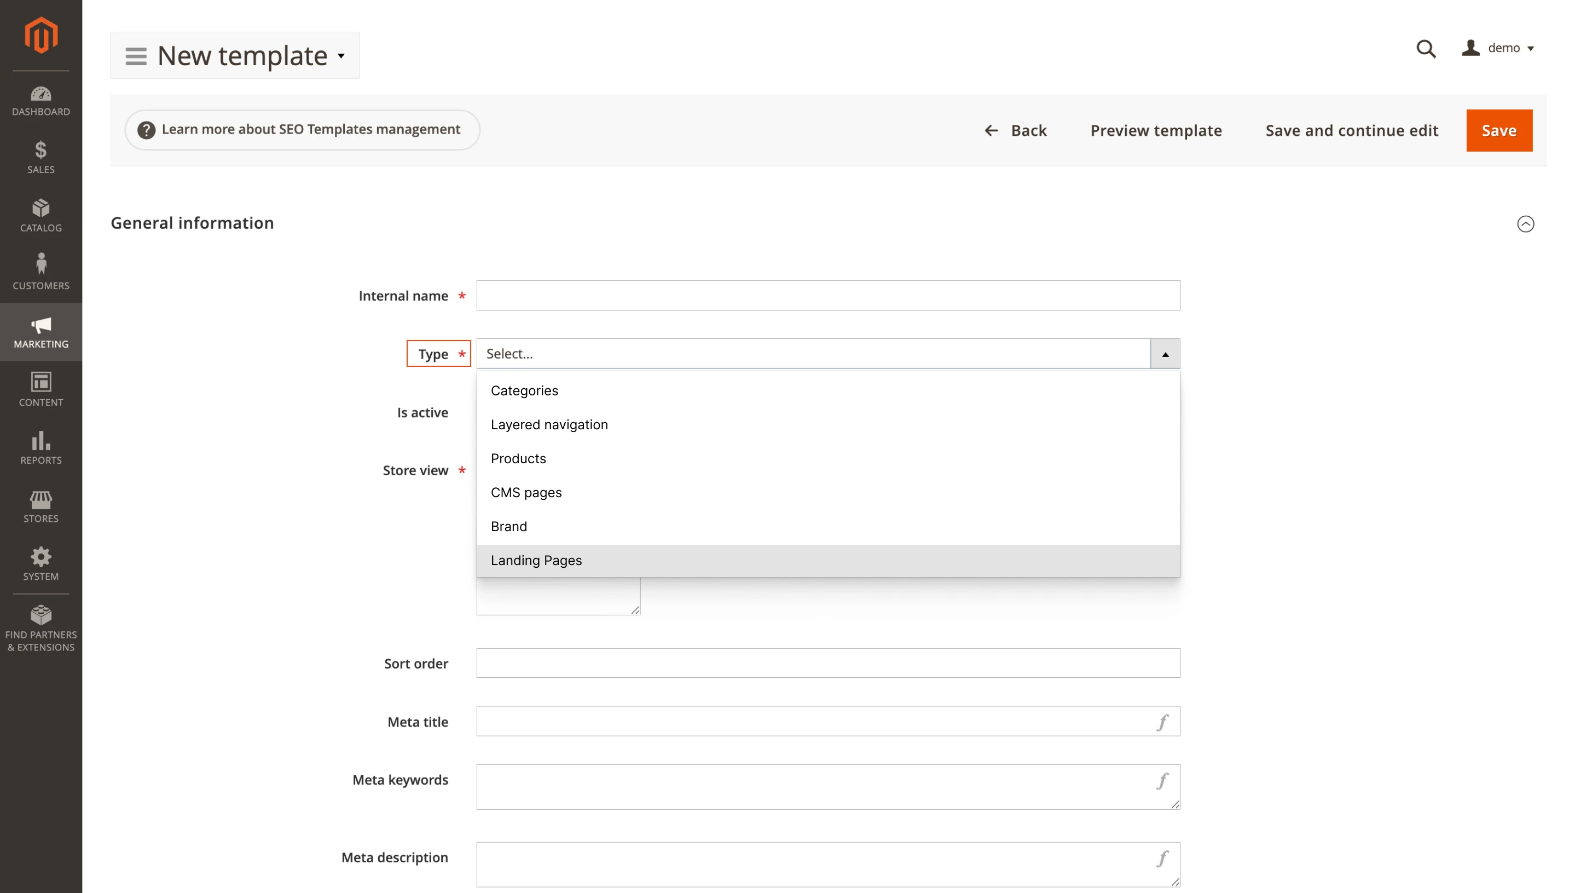The image size is (1575, 893).
Task: Close the Type selection dropdown arrow
Action: (1165, 353)
